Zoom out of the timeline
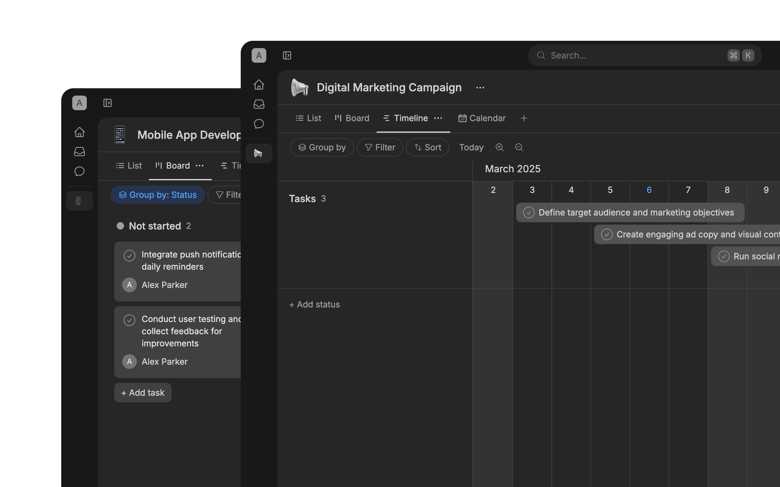Viewport: 780px width, 487px height. point(519,147)
